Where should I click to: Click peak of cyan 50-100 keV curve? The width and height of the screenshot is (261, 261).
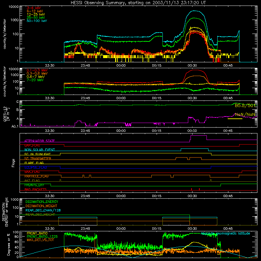[x=195, y=11]
